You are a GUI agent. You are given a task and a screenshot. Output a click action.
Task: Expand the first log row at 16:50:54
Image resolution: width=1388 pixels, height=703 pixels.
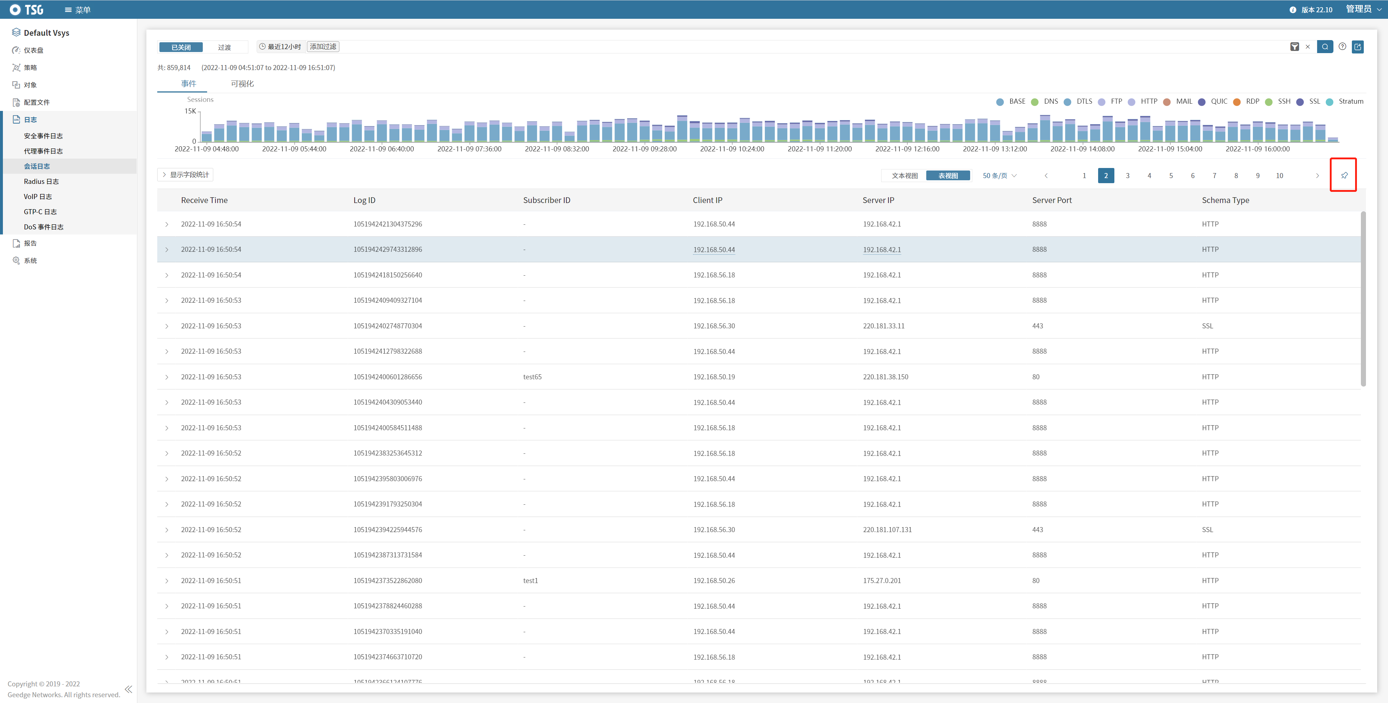pyautogui.click(x=167, y=224)
